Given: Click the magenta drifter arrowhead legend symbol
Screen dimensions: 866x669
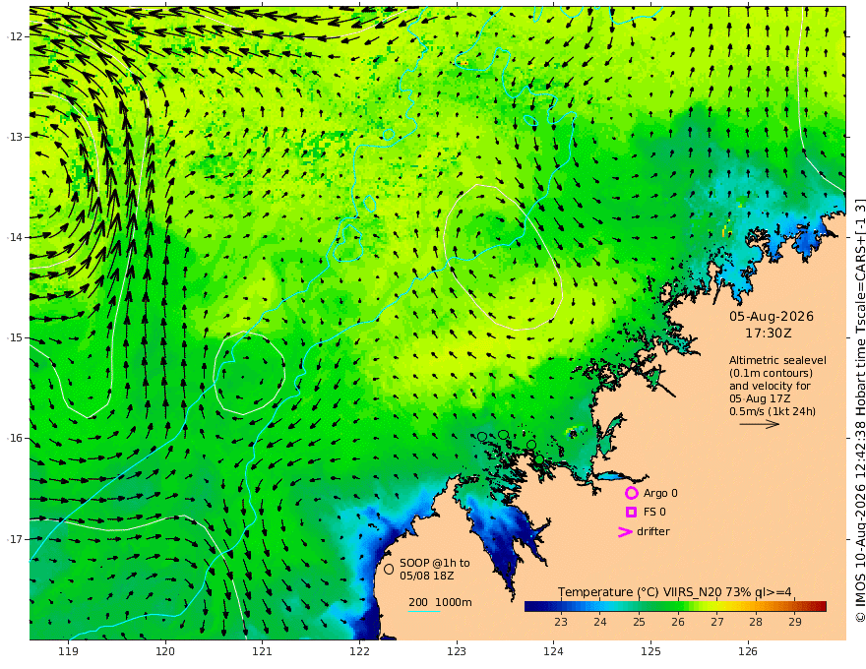Looking at the screenshot, I should (625, 532).
